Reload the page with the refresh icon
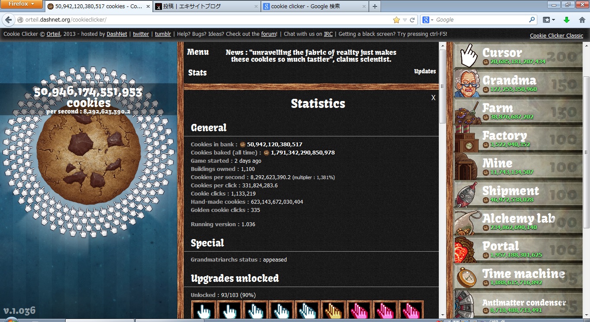The image size is (590, 322). coord(412,20)
